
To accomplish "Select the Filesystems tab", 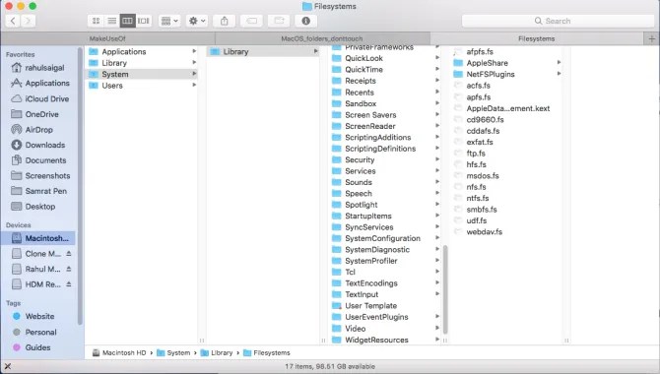I will pyautogui.click(x=537, y=38).
